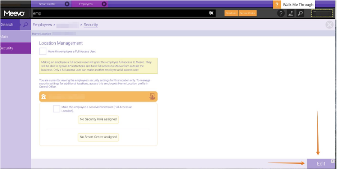Close the Employees tab
This screenshot has width=337, height=169.
[104, 4]
